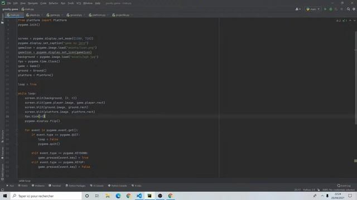Open the Python Packages tool window

point(75,186)
